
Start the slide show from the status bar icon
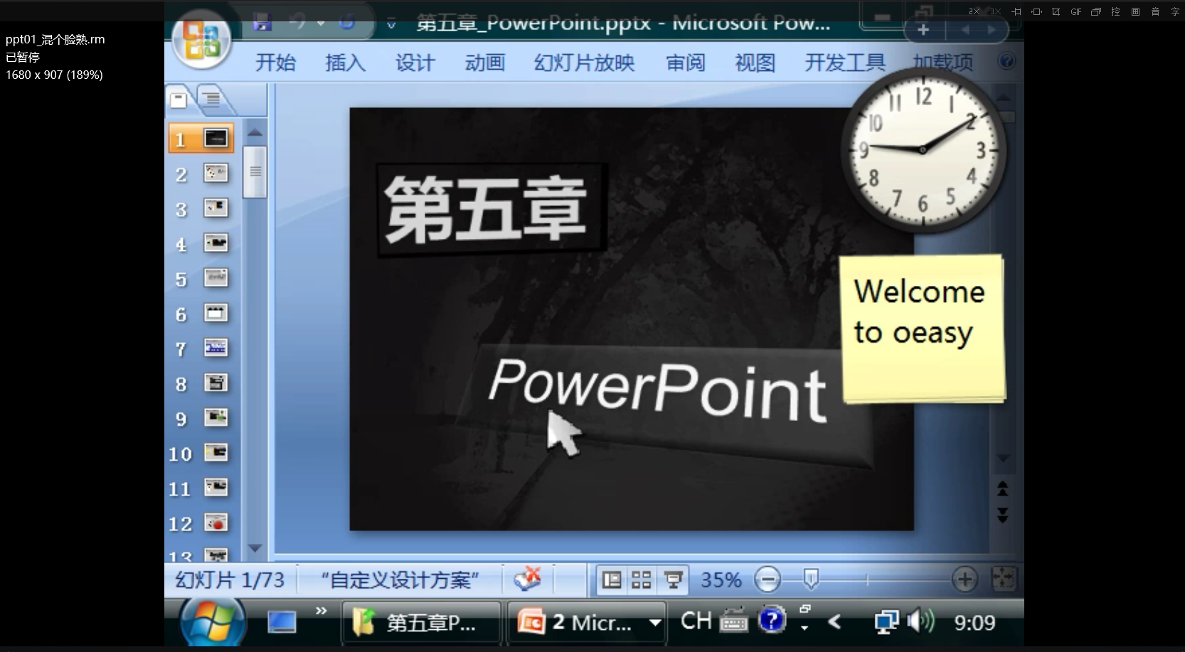click(673, 580)
